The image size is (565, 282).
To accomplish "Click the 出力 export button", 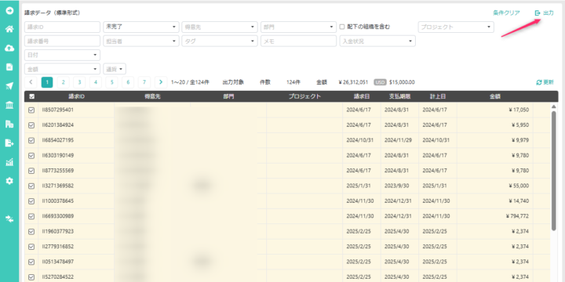I will pyautogui.click(x=544, y=13).
